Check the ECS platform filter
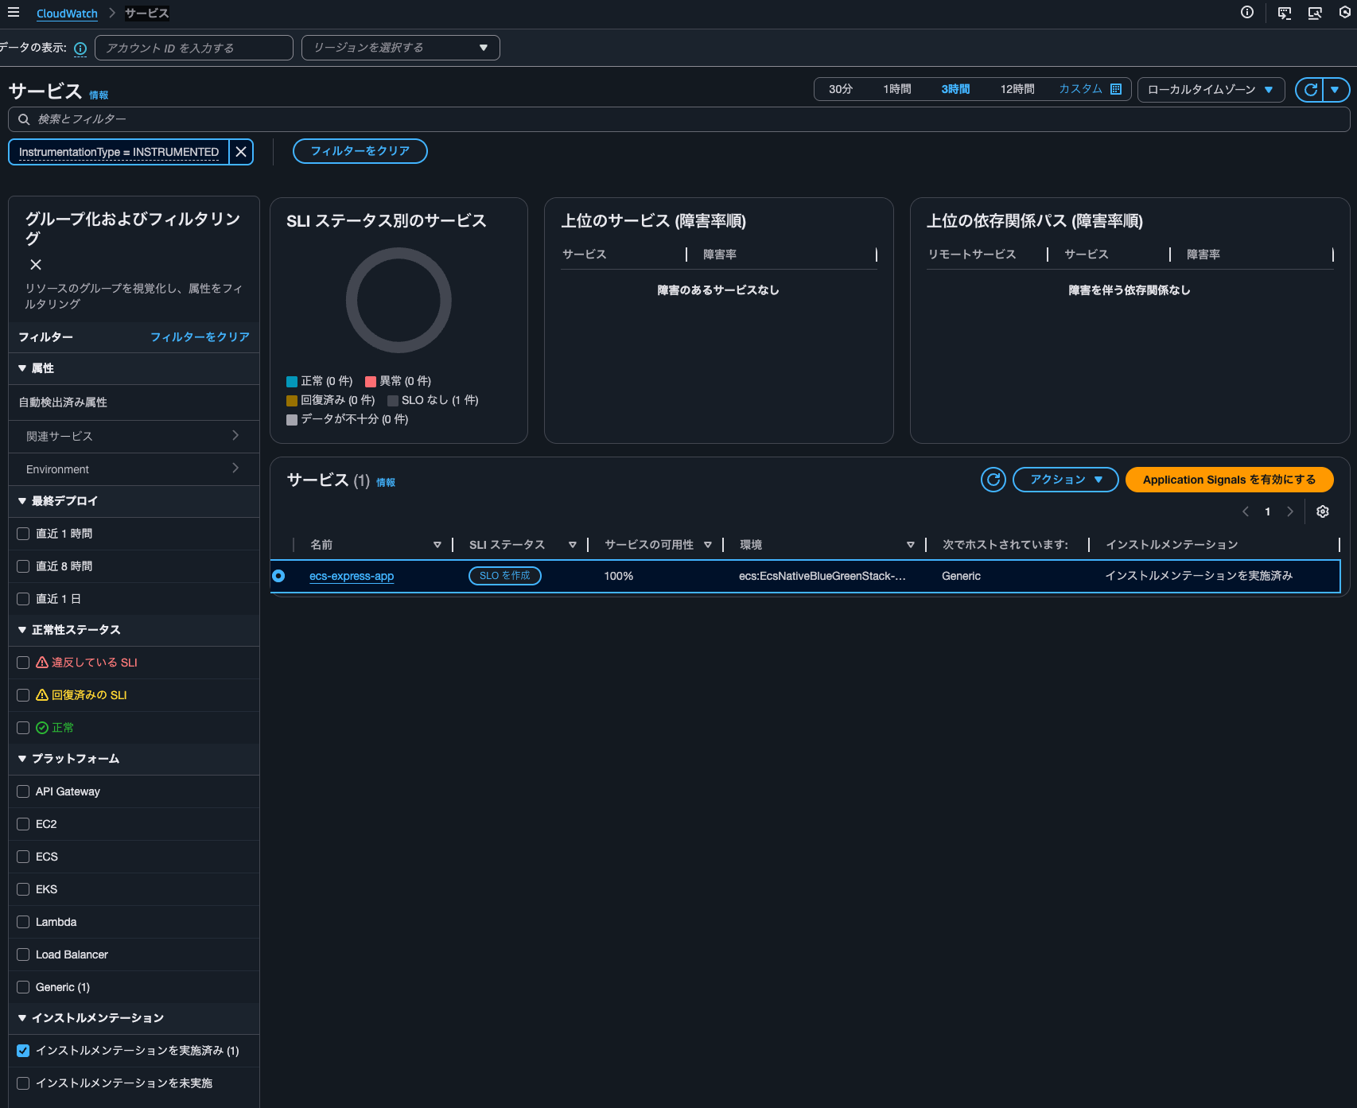 point(23,857)
